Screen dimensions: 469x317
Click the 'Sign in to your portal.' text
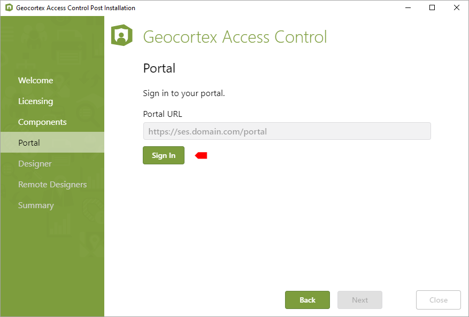[x=184, y=93]
